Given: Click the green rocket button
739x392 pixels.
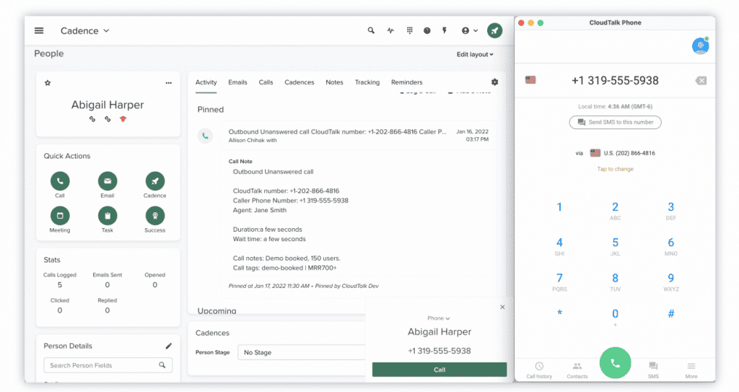Looking at the screenshot, I should pyautogui.click(x=494, y=30).
